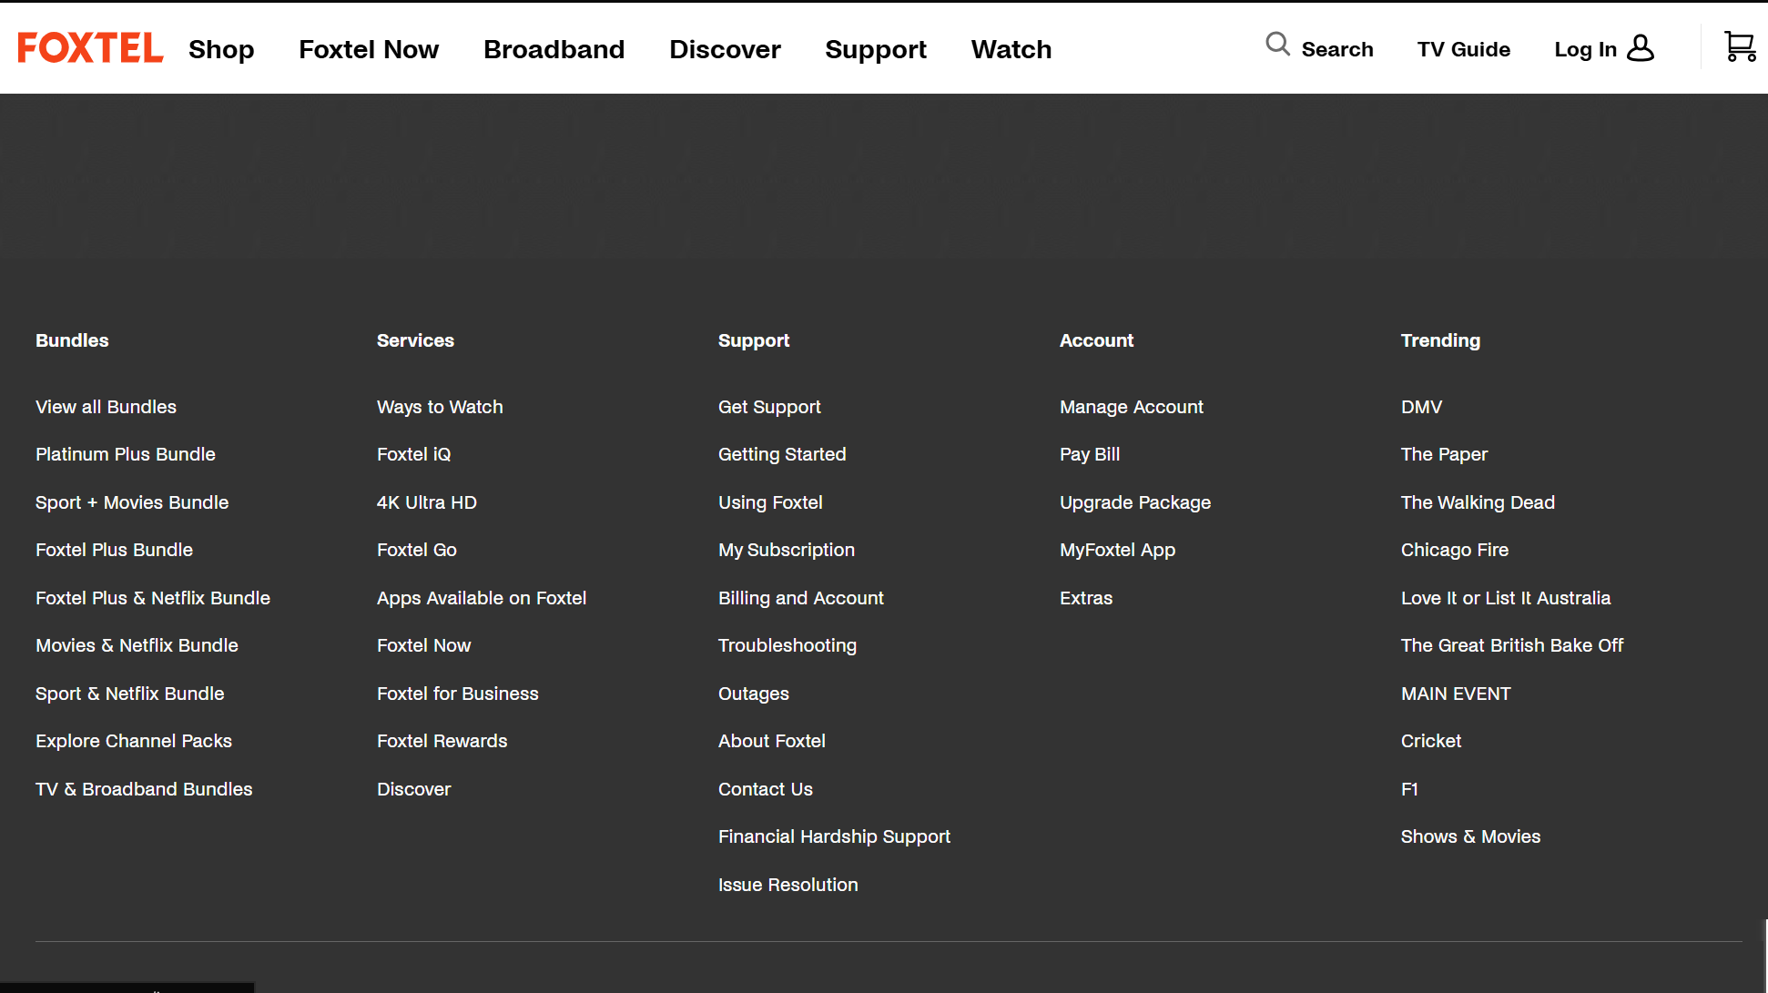Open the TV Guide link
1768x993 pixels.
tap(1463, 49)
